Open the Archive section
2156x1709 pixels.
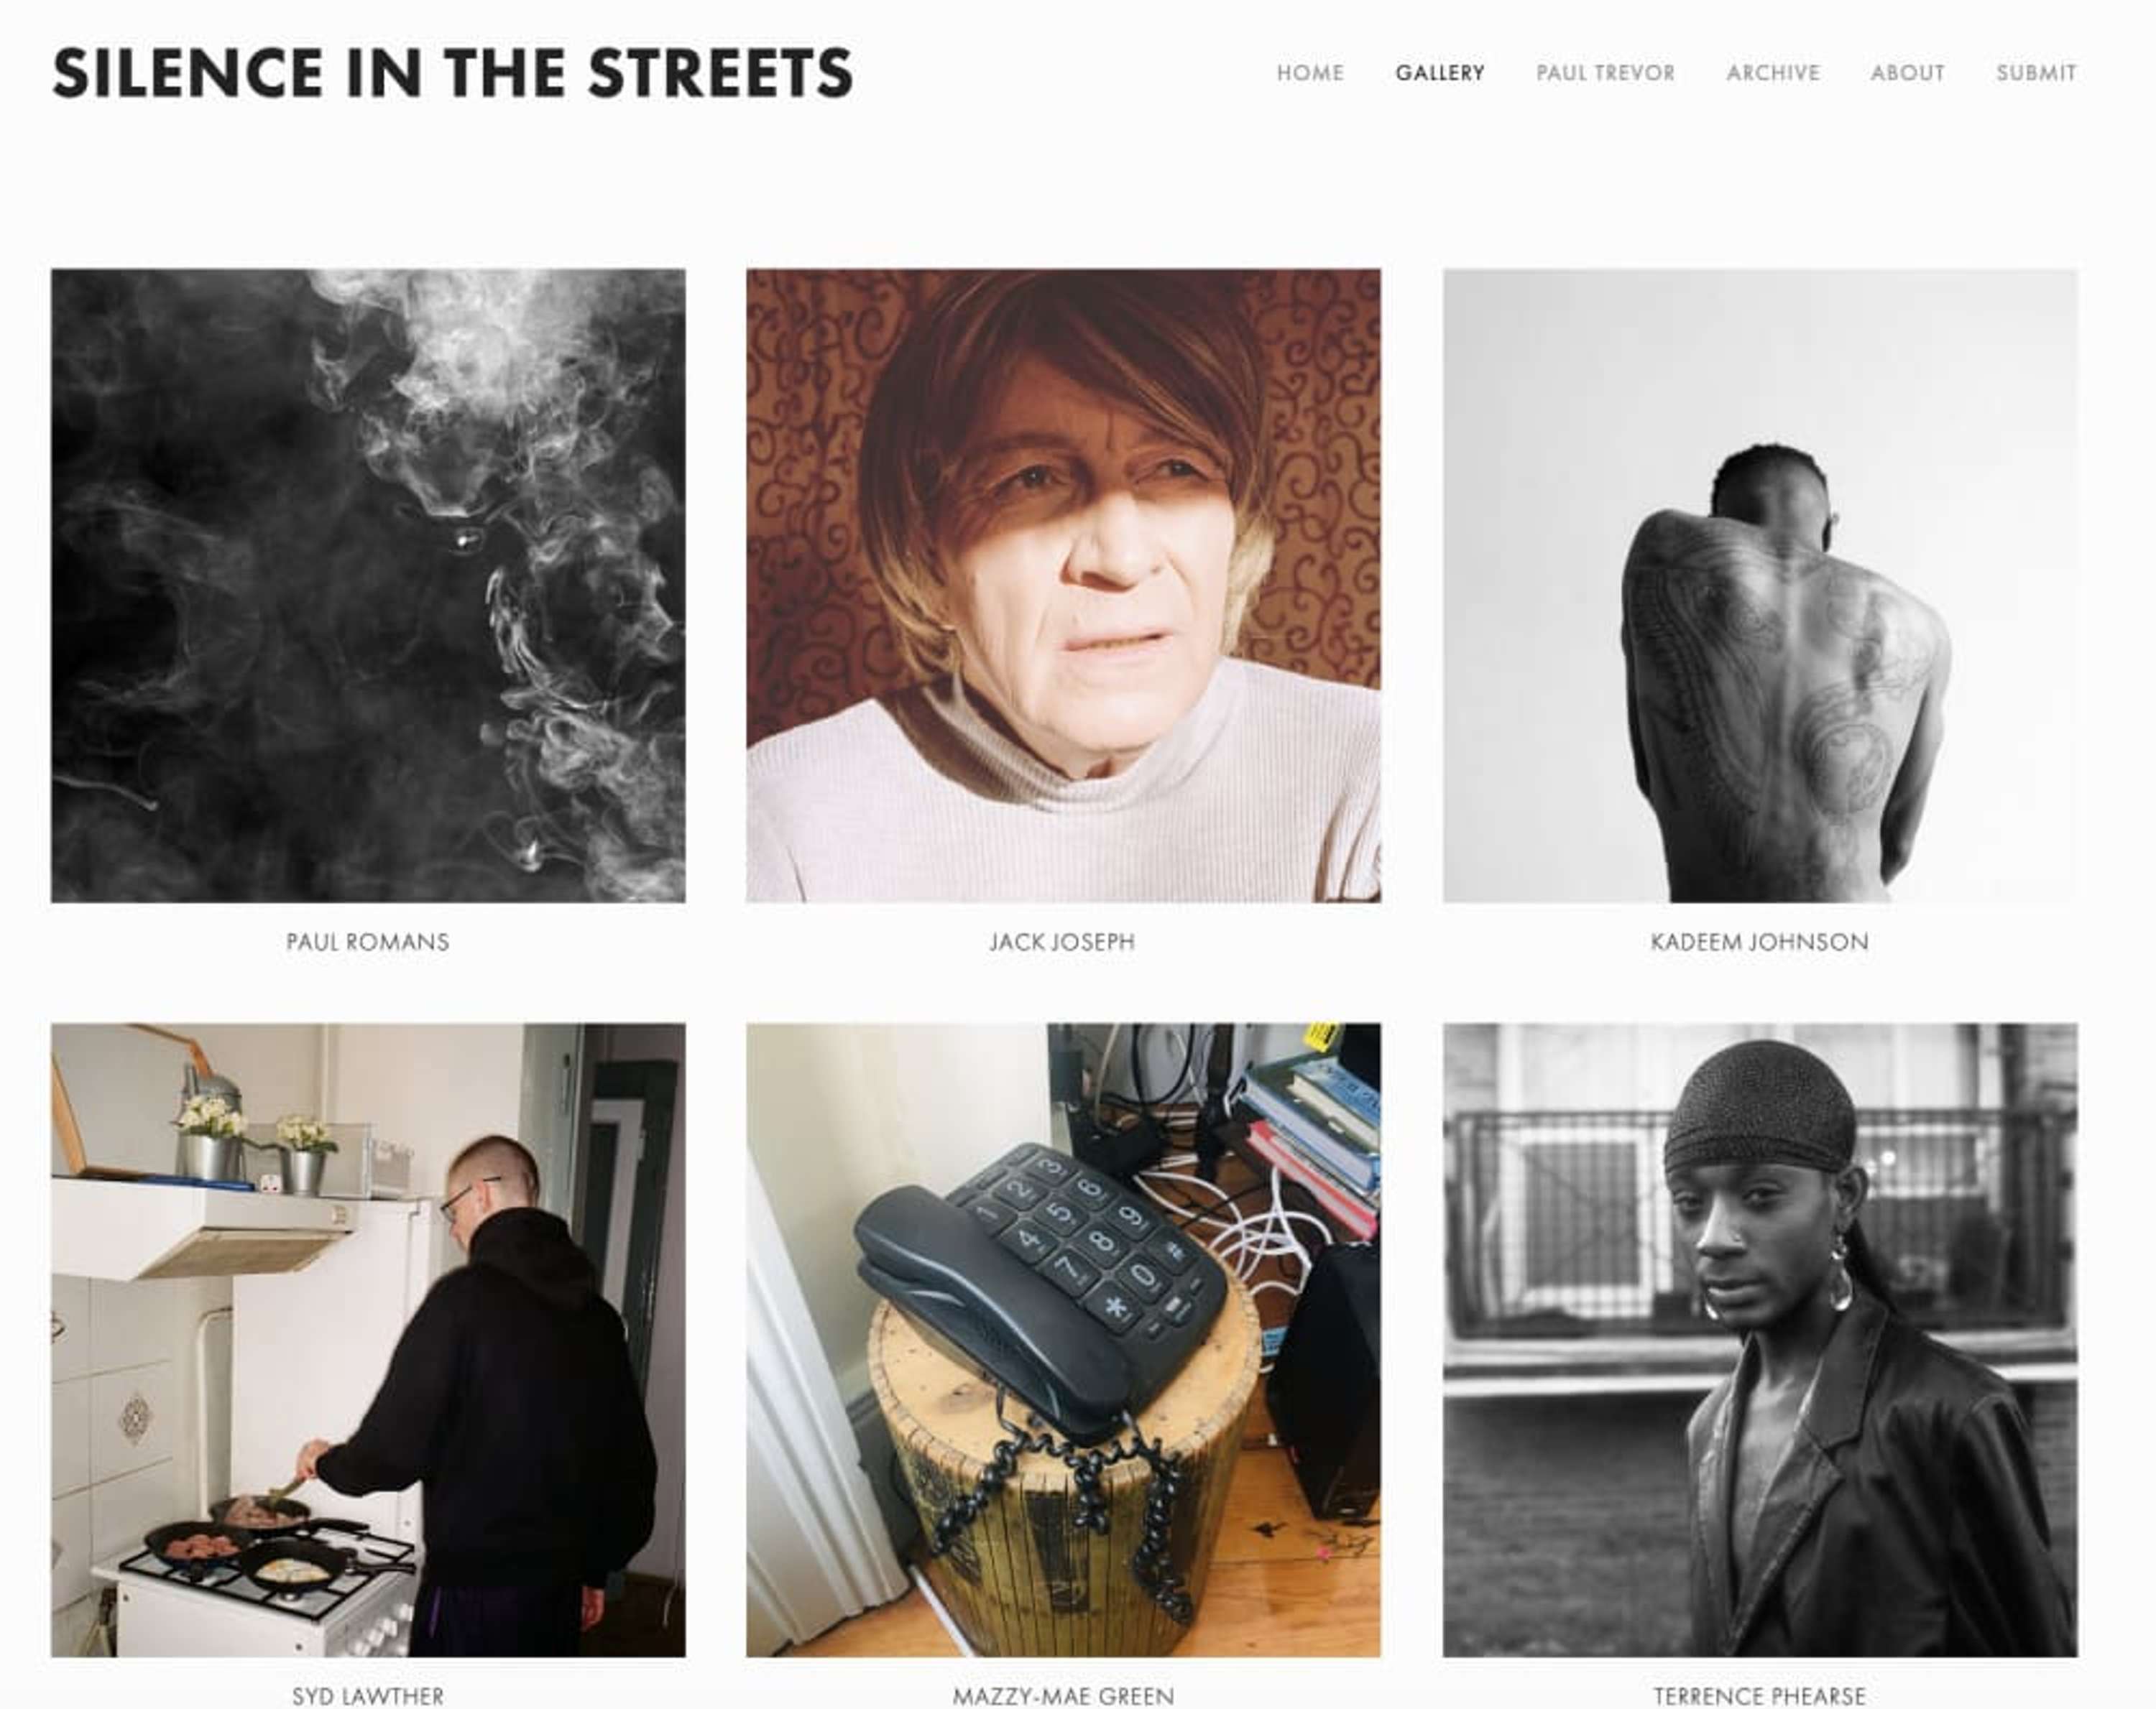(x=1773, y=73)
